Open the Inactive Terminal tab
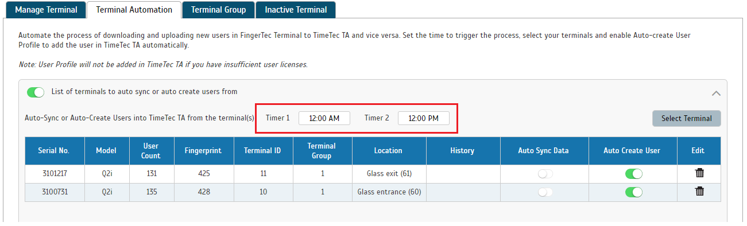 point(296,10)
